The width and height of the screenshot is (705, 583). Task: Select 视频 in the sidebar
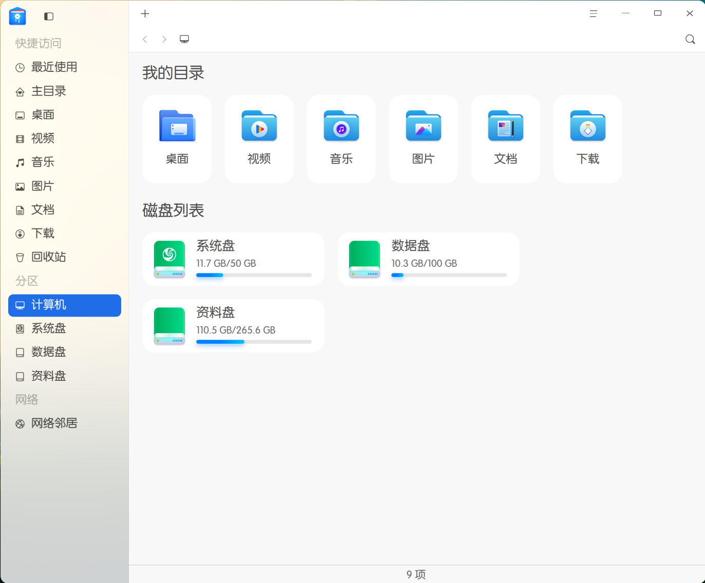(65, 139)
